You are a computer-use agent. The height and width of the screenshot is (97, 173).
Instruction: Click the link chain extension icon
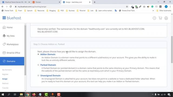tap(140, 6)
